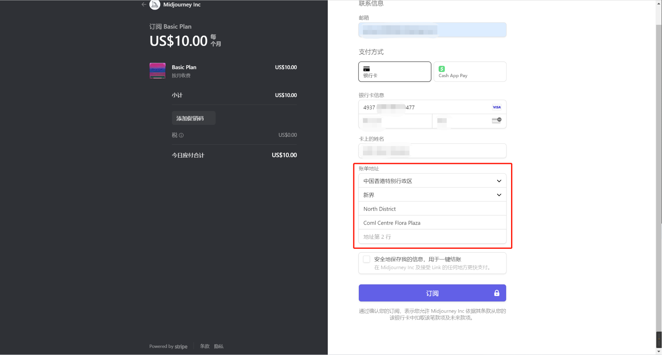Click the card expiry date field
The width and height of the screenshot is (662, 355).
pyautogui.click(x=395, y=121)
